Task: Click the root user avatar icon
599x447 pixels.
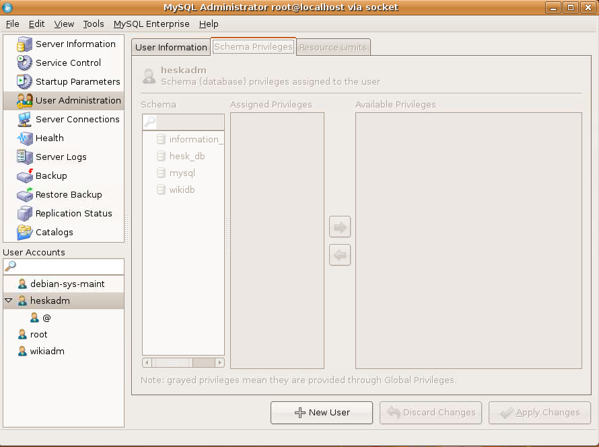Action: coord(22,334)
